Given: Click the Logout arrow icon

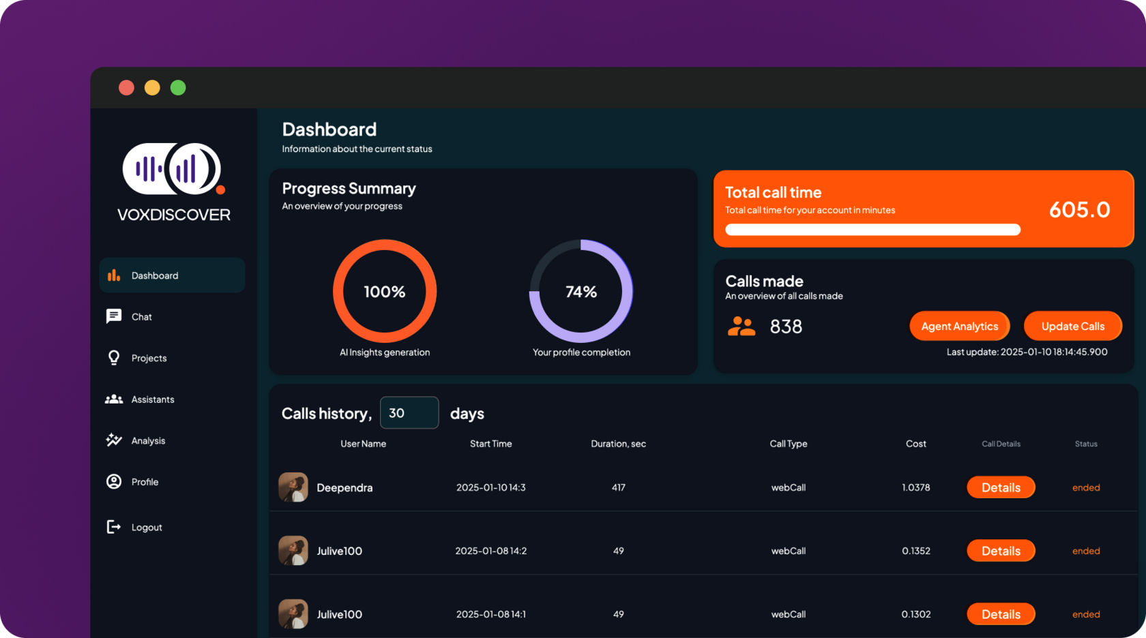Looking at the screenshot, I should (114, 527).
